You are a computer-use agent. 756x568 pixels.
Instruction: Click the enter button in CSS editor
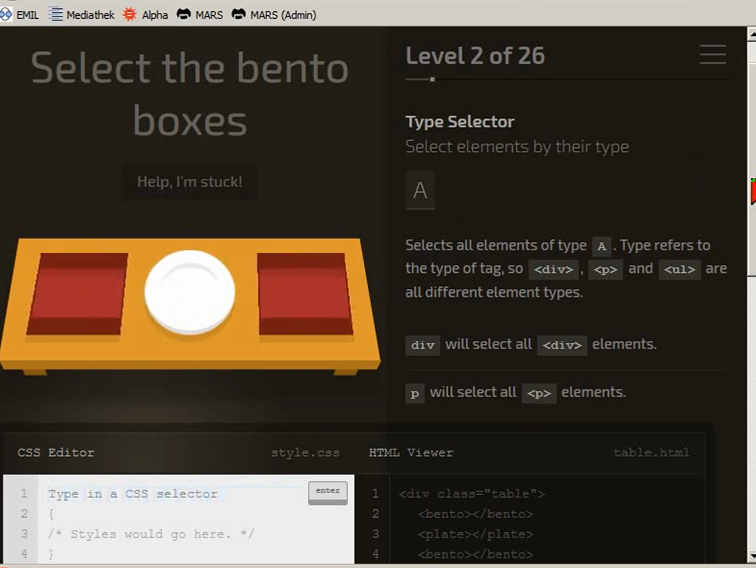(328, 492)
